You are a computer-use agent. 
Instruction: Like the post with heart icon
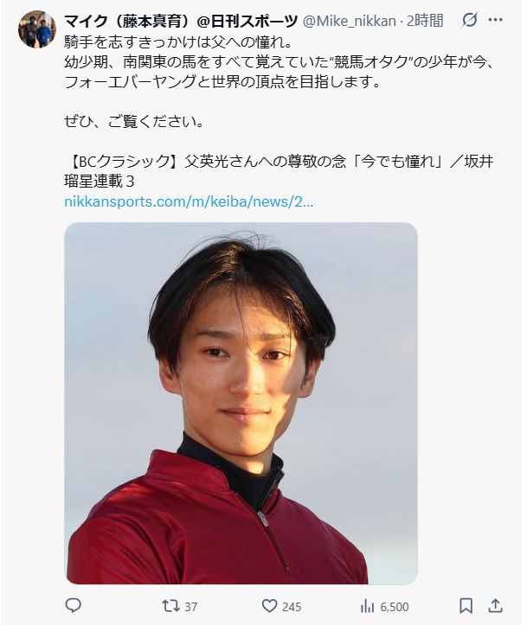[269, 606]
